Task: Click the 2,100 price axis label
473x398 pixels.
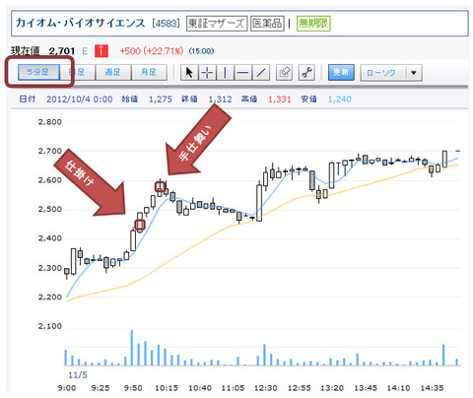Action: tap(50, 326)
